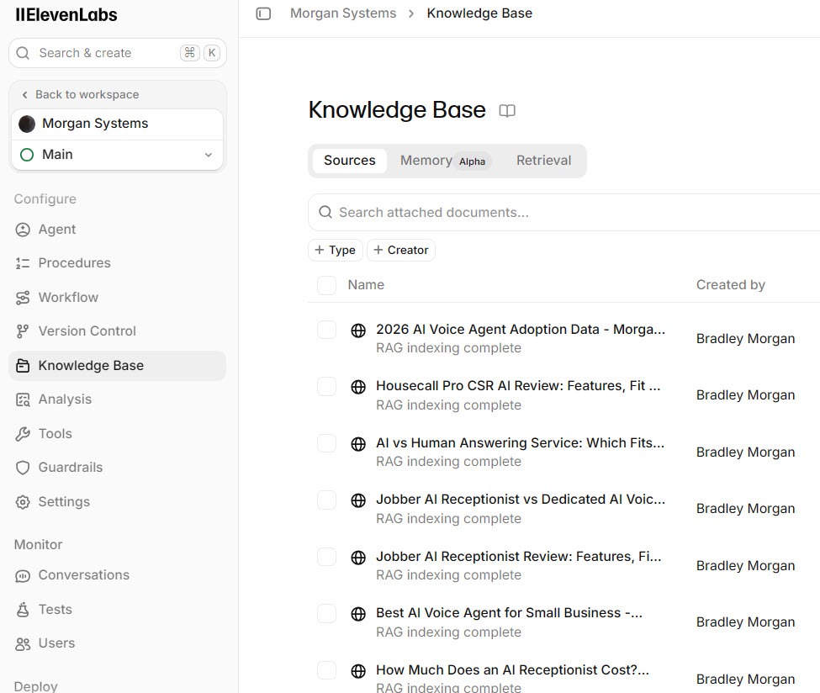Viewport: 820px width, 693px height.
Task: Check the Jobber AI Receptionist Review row
Action: [327, 557]
